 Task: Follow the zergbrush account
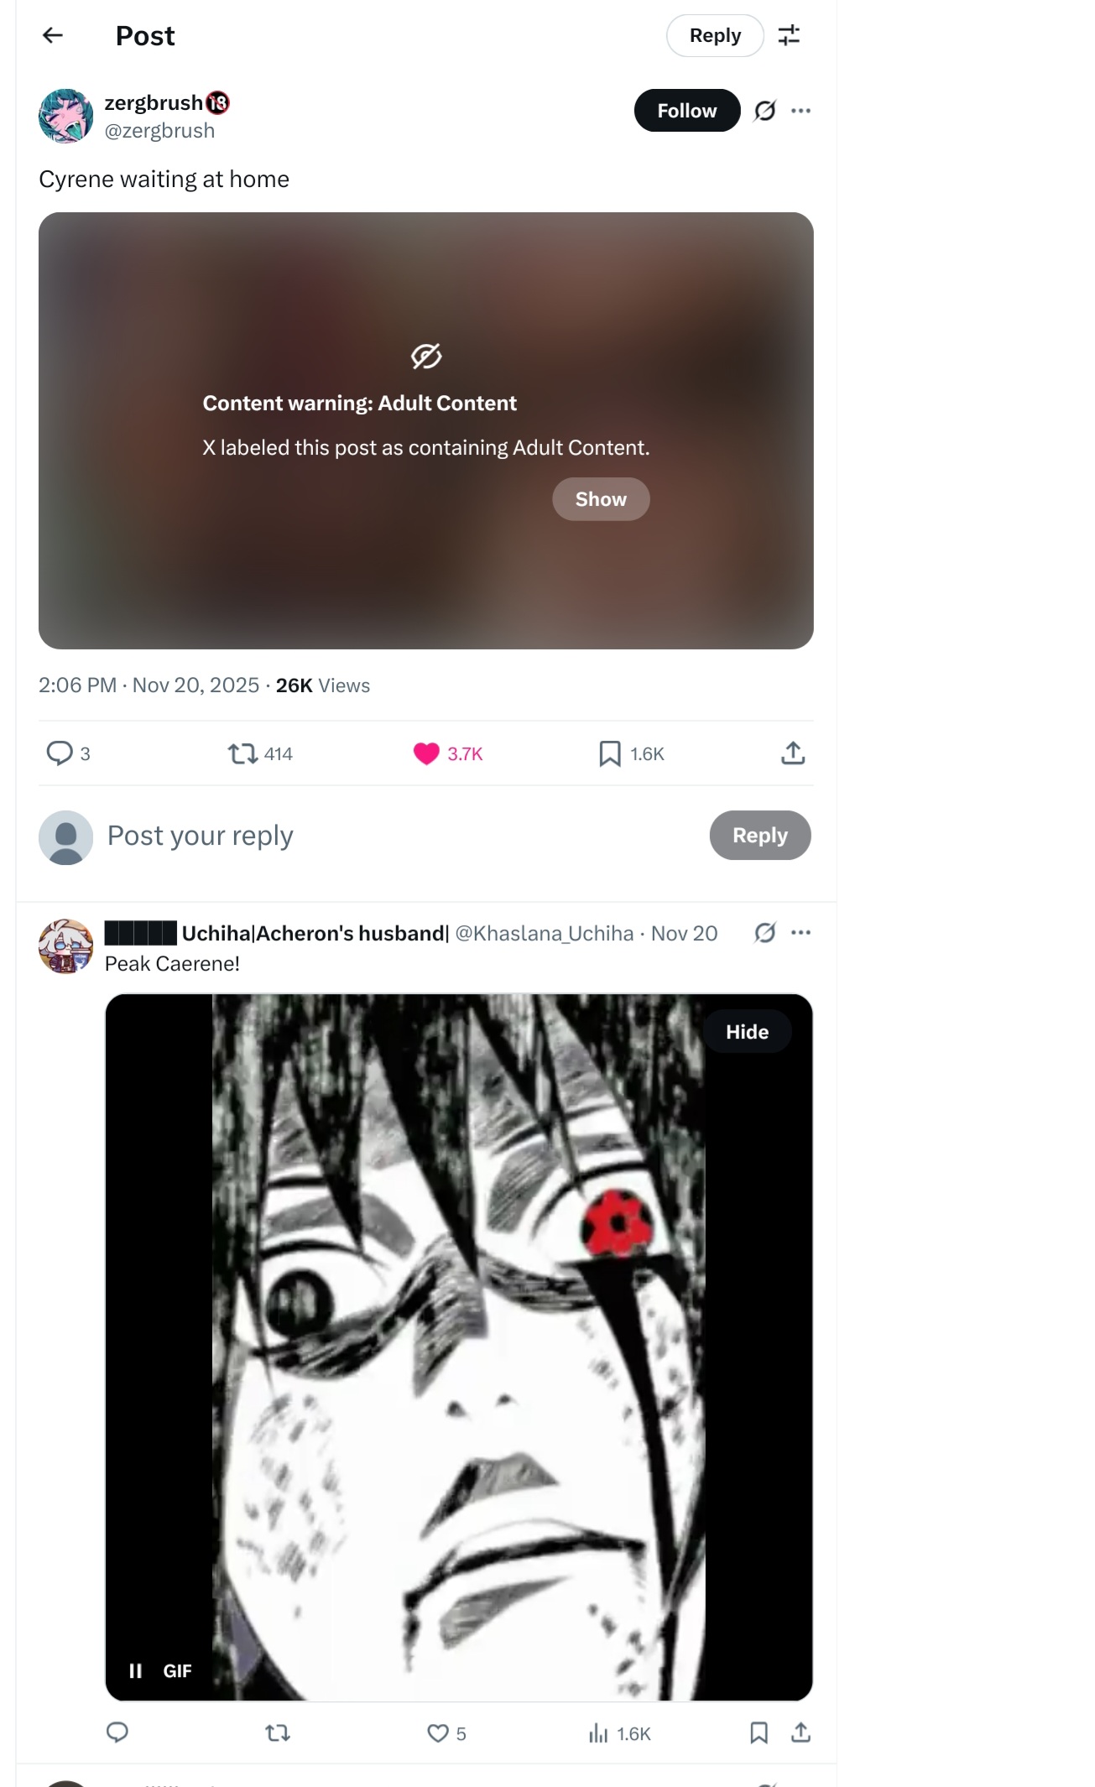click(687, 111)
